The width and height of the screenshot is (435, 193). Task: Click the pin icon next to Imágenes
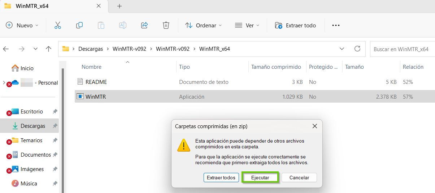click(55, 169)
